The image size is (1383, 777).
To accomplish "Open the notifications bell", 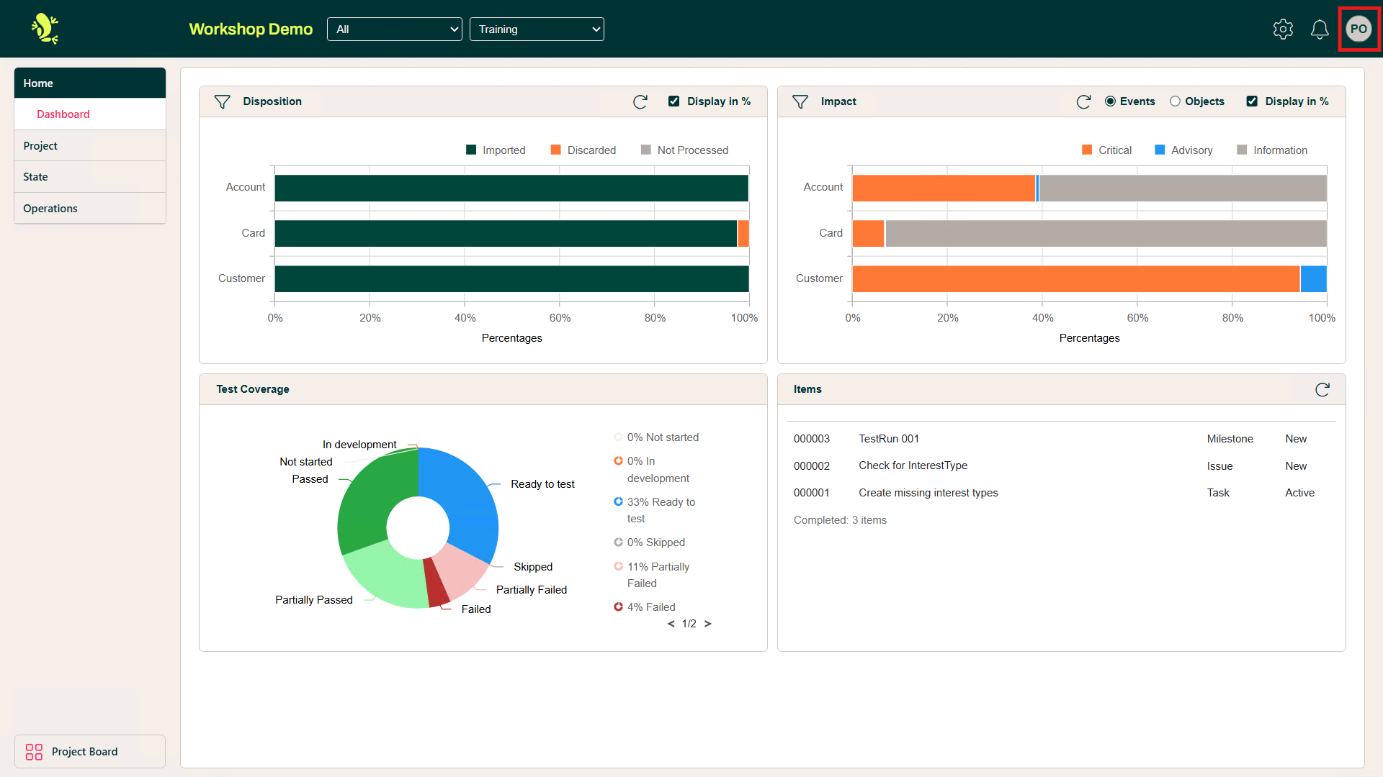I will pyautogui.click(x=1320, y=29).
